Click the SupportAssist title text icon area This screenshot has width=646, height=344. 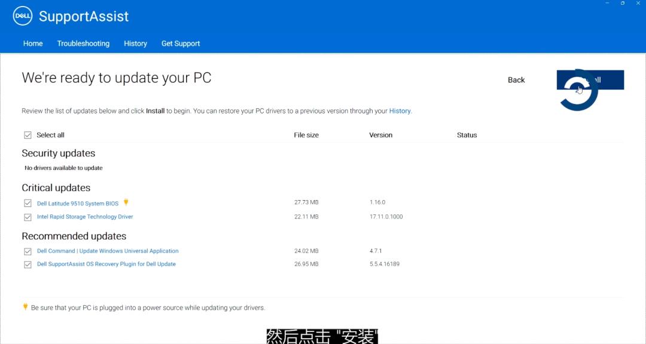(84, 16)
